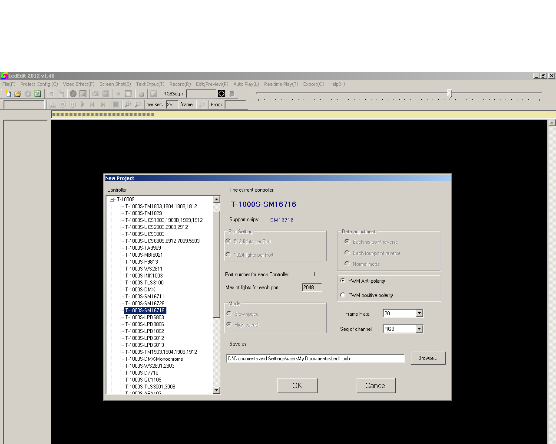Screen dimensions: 556x444
Task: Select T-1000S-QC1109 controller
Action: tap(143, 380)
